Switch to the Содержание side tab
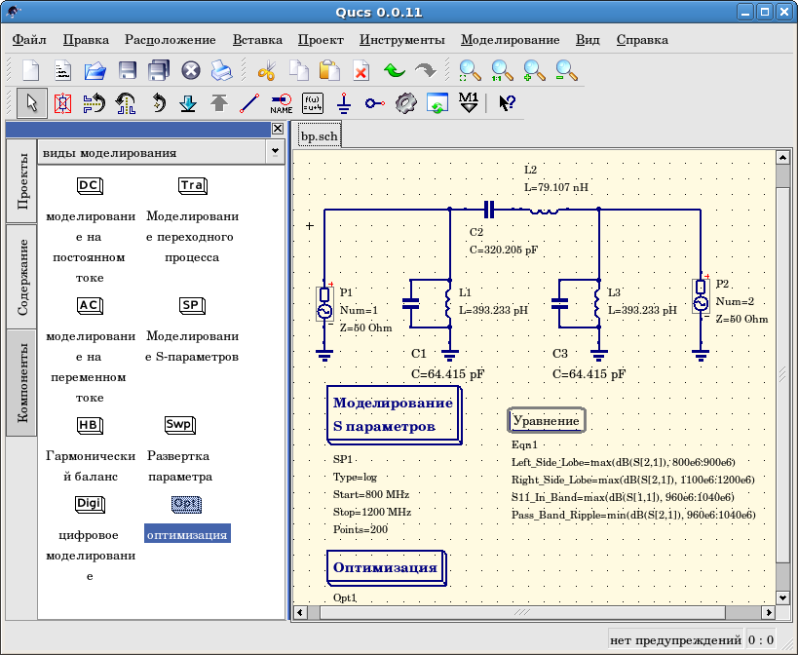This screenshot has width=798, height=655. coord(22,277)
